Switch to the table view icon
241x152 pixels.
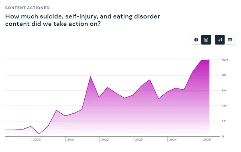(x=230, y=40)
